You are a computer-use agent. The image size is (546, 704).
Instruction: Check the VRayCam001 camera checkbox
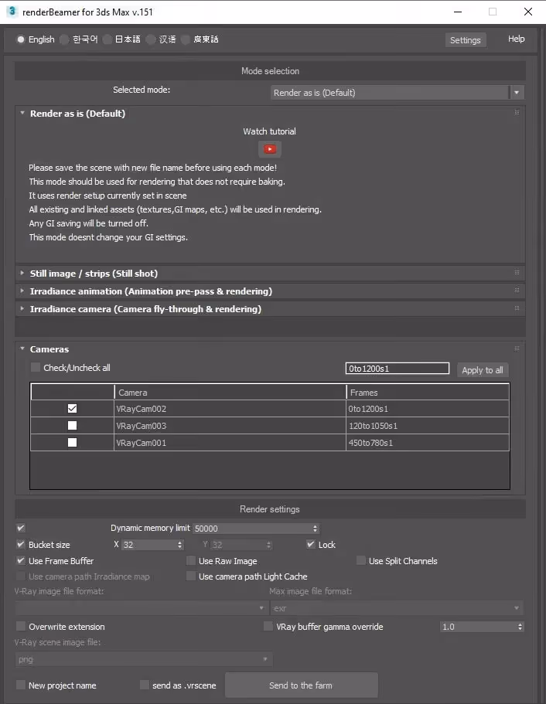(x=72, y=442)
